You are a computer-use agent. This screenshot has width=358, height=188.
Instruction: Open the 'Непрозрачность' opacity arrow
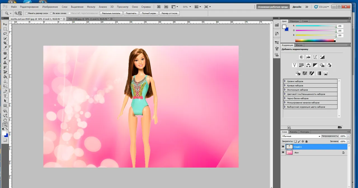click(x=348, y=136)
